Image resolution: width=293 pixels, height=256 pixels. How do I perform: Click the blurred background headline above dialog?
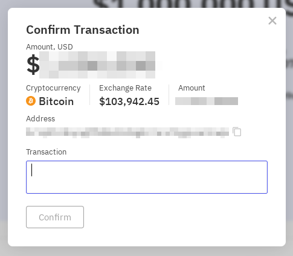[x=192, y=4]
